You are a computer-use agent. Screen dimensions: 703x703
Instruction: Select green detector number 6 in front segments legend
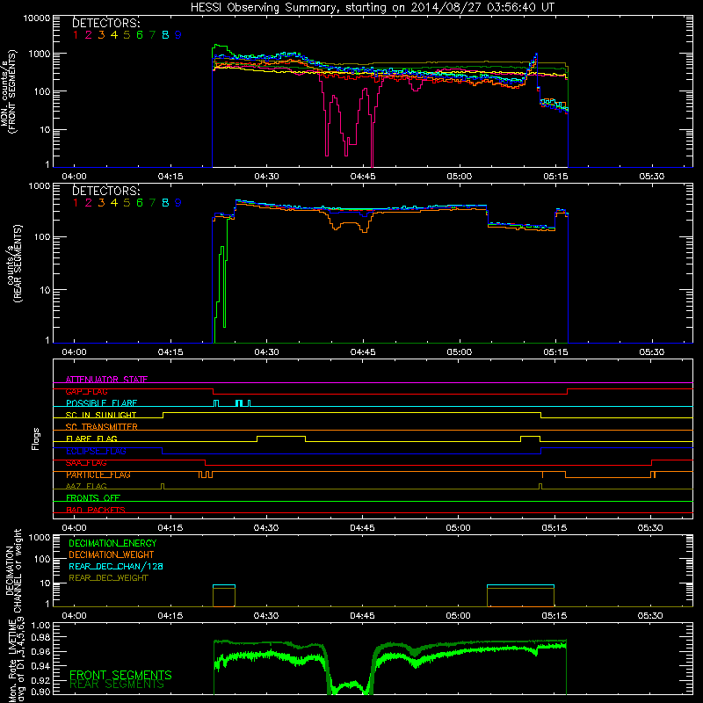point(140,35)
